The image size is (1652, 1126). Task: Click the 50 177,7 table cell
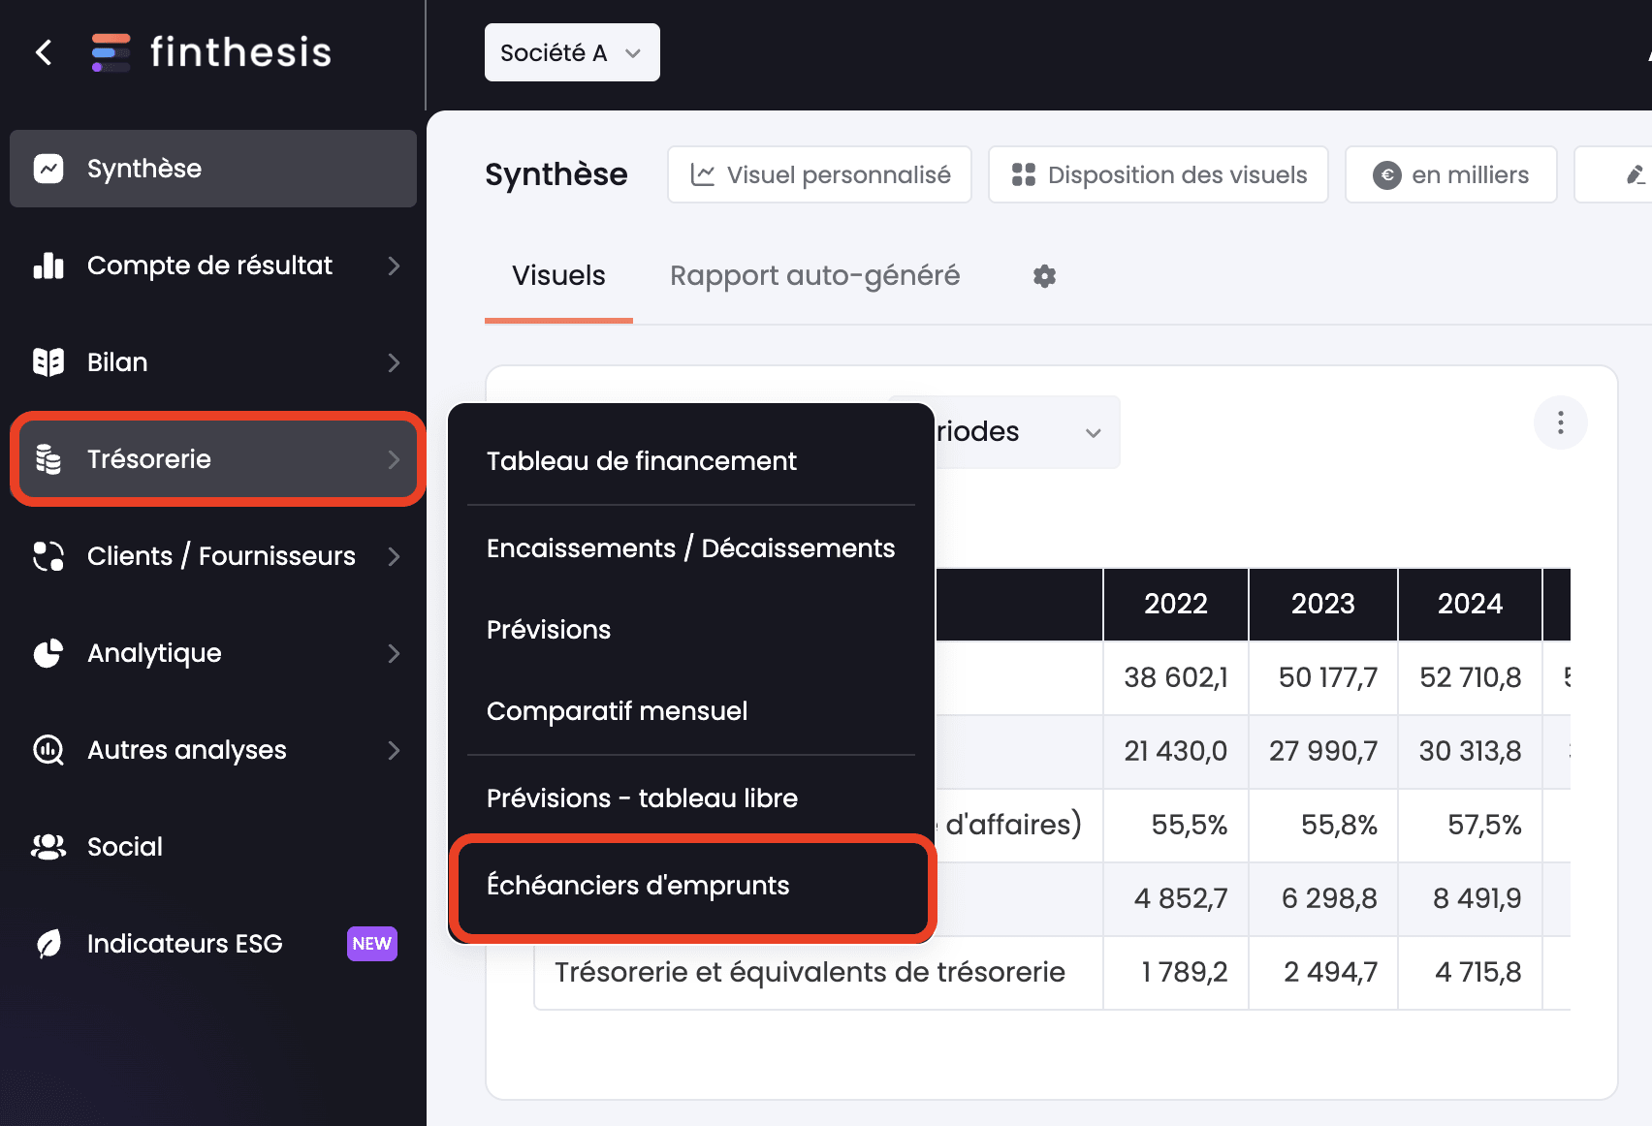tap(1323, 677)
